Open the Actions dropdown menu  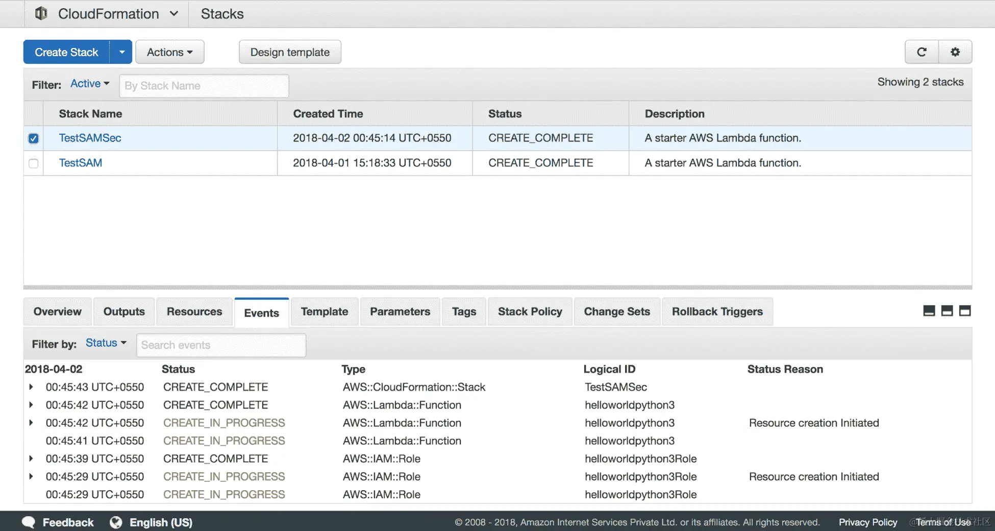(x=170, y=52)
